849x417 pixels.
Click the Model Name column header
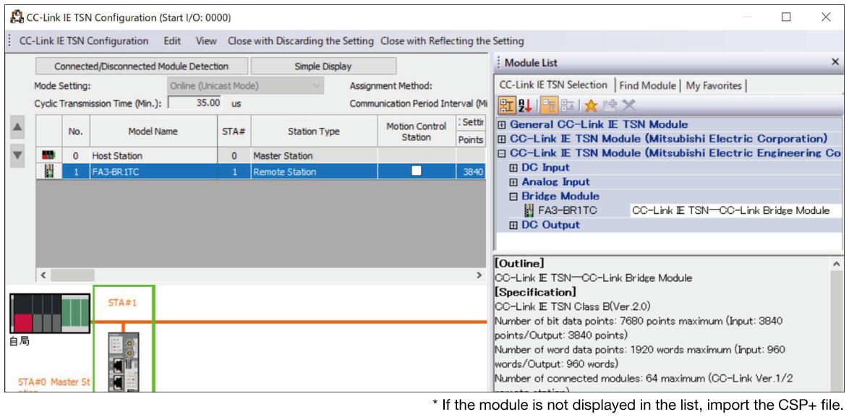coord(153,131)
